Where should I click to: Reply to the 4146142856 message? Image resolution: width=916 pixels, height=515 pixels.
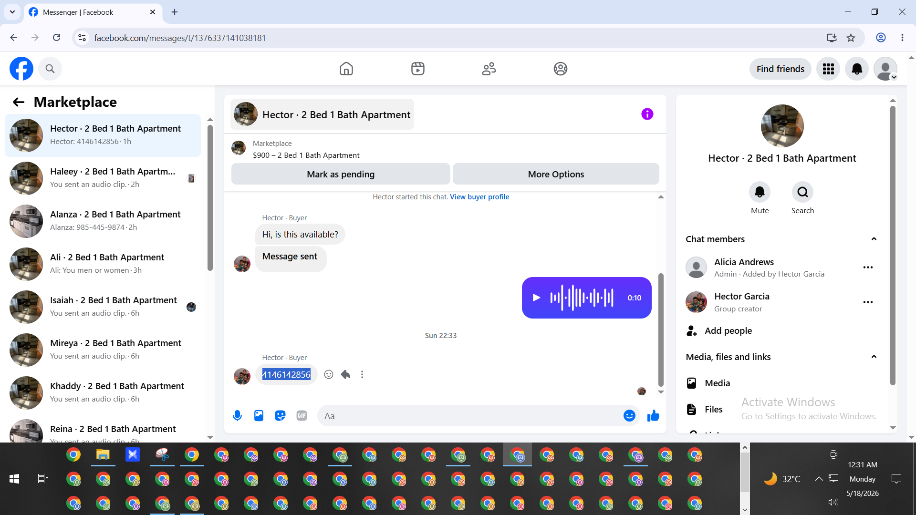click(x=346, y=374)
